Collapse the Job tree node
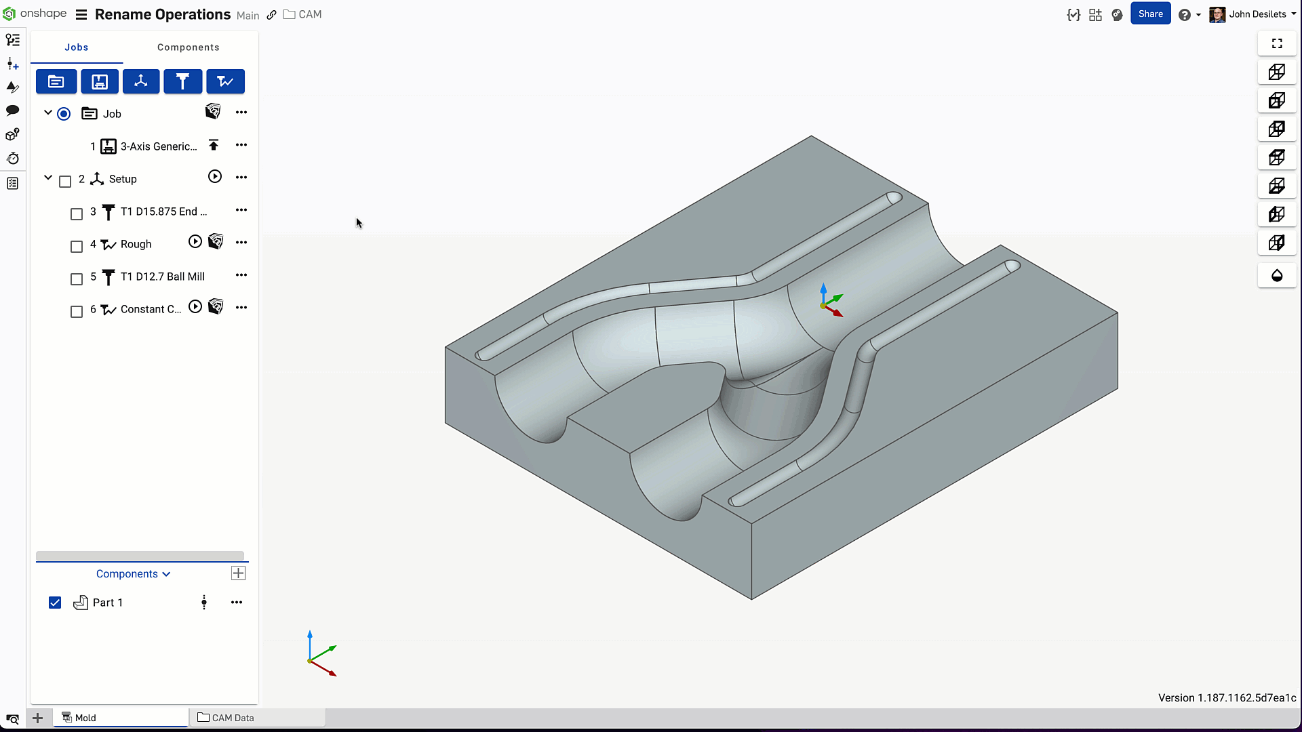 pyautogui.click(x=48, y=113)
